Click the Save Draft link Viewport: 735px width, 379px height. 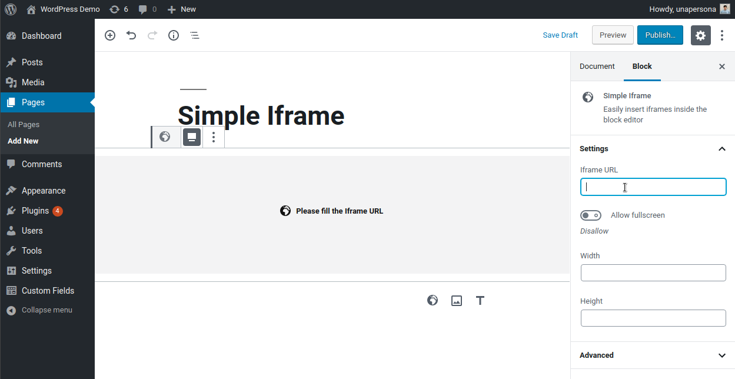point(560,35)
